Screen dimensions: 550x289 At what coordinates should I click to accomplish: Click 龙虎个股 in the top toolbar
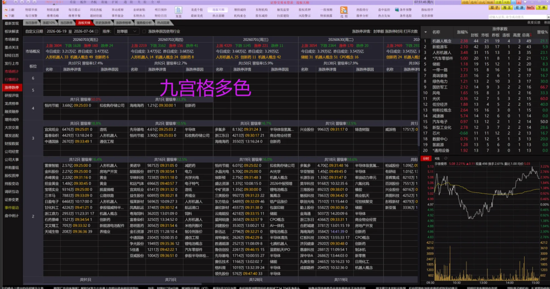pos(197,10)
